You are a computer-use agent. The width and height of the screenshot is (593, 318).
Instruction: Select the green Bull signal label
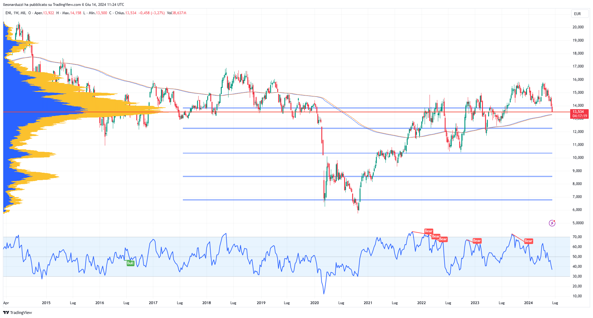pyautogui.click(x=130, y=263)
